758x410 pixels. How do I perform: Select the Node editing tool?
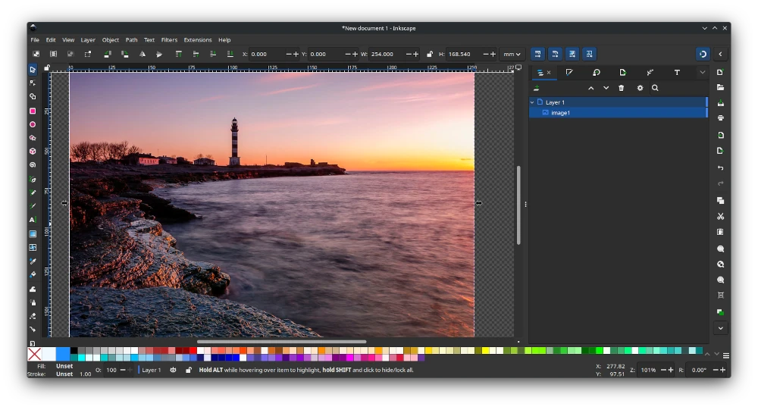point(33,83)
